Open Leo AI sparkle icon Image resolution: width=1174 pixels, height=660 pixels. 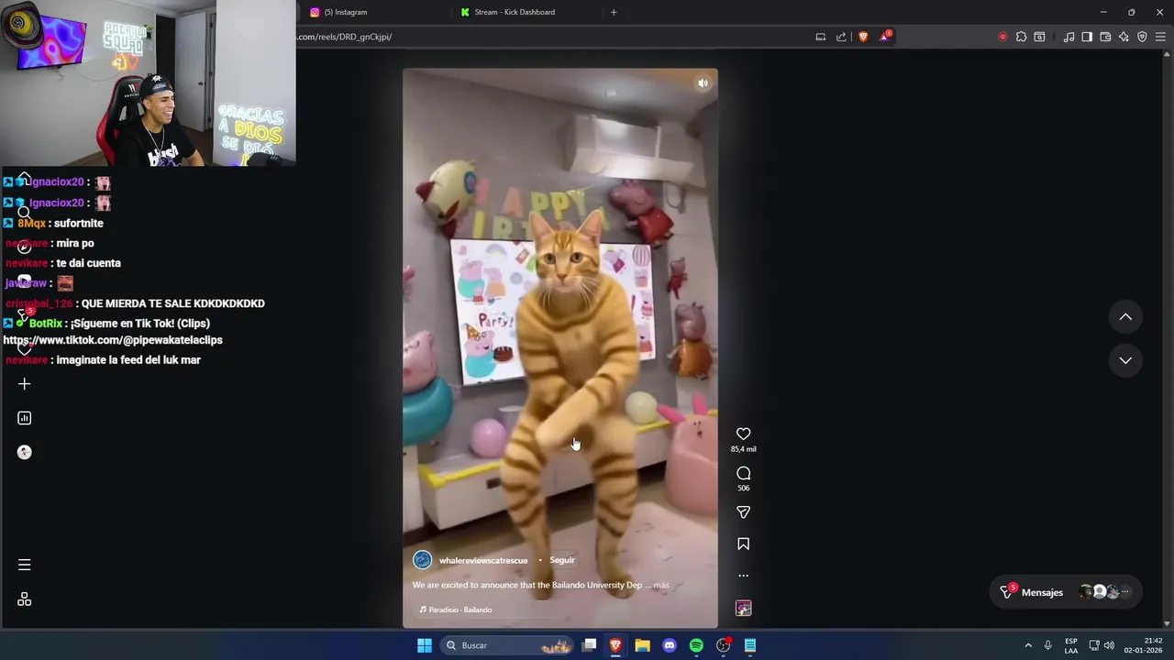pyautogui.click(x=1124, y=37)
